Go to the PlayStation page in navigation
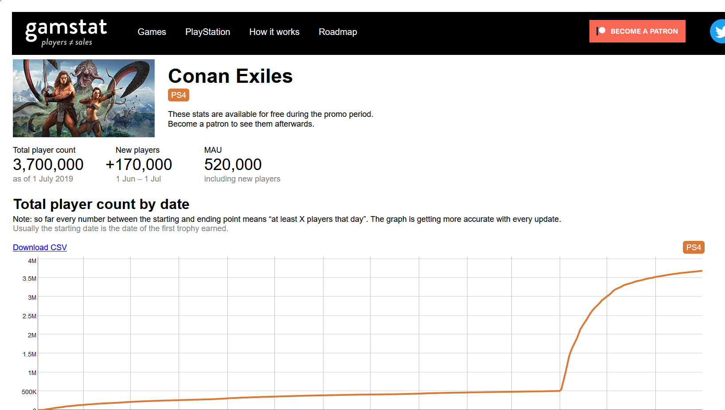This screenshot has width=725, height=410. tap(207, 32)
